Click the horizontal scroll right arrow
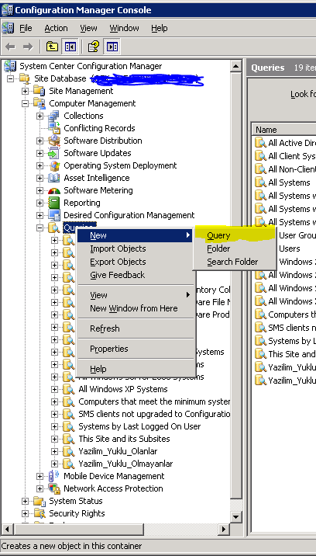This screenshot has width=316, height=556. [x=223, y=530]
